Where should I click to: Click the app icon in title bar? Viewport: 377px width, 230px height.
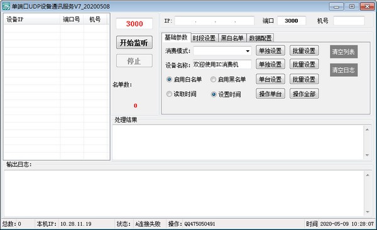pyautogui.click(x=6, y=6)
